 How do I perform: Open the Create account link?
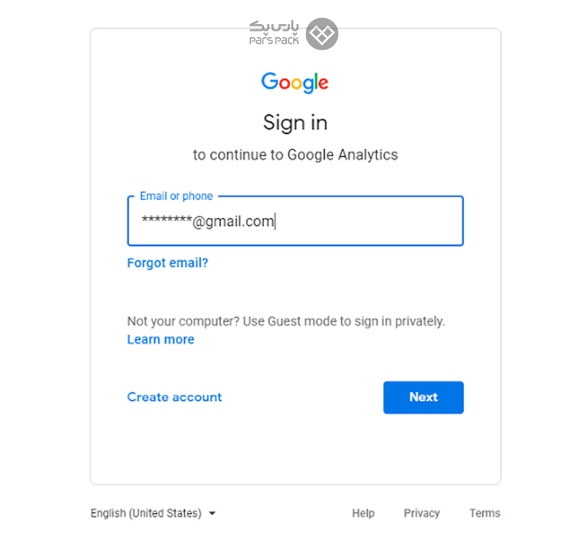pos(174,397)
